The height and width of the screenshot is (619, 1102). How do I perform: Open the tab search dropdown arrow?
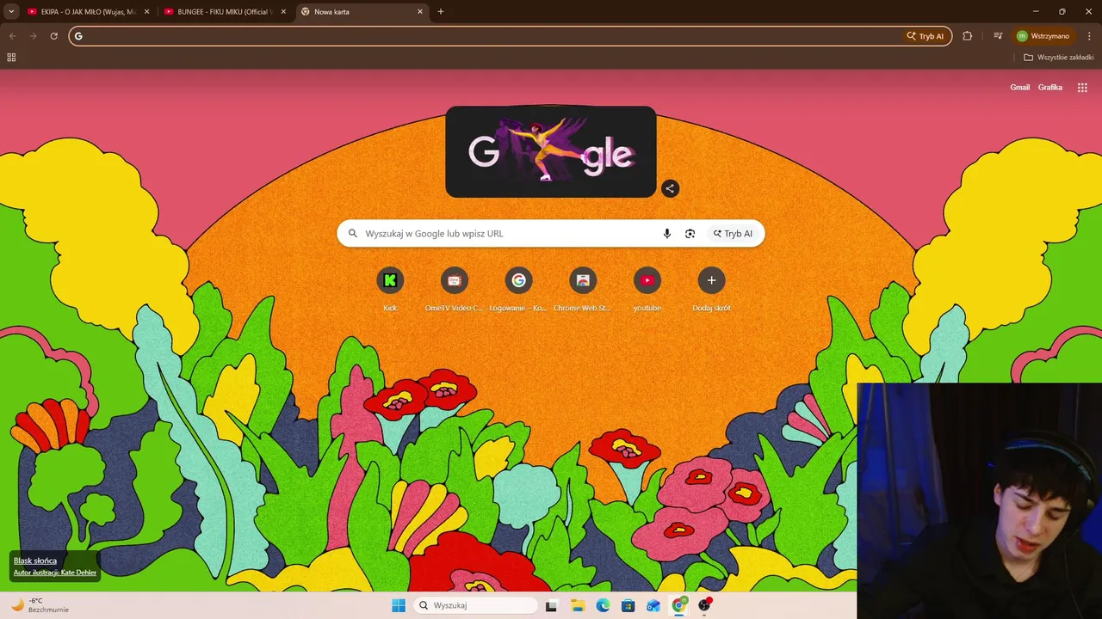pyautogui.click(x=11, y=12)
